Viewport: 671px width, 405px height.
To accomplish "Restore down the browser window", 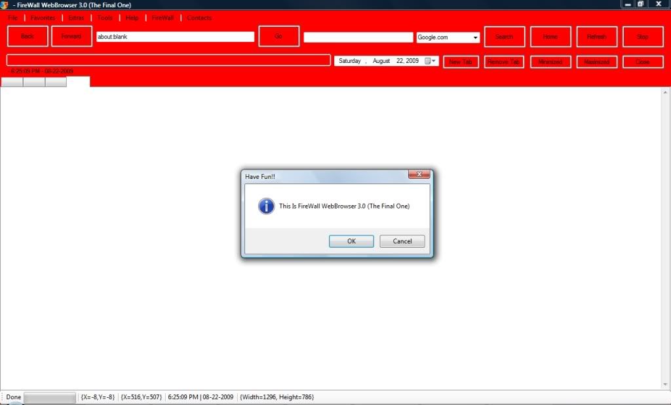I will pos(641,5).
